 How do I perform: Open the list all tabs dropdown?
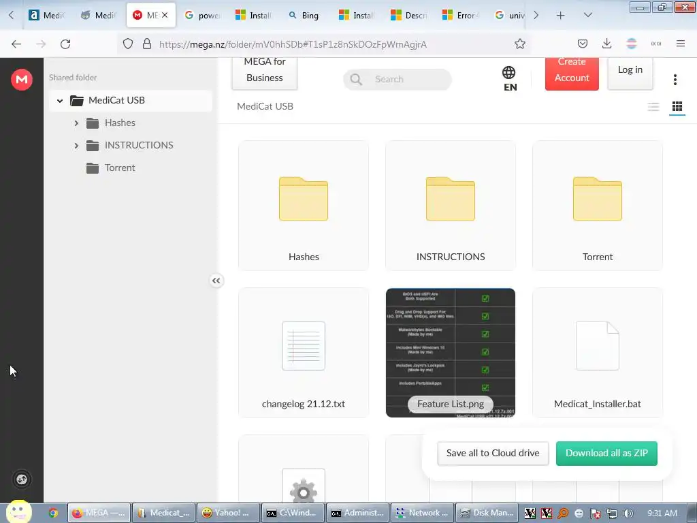[587, 15]
